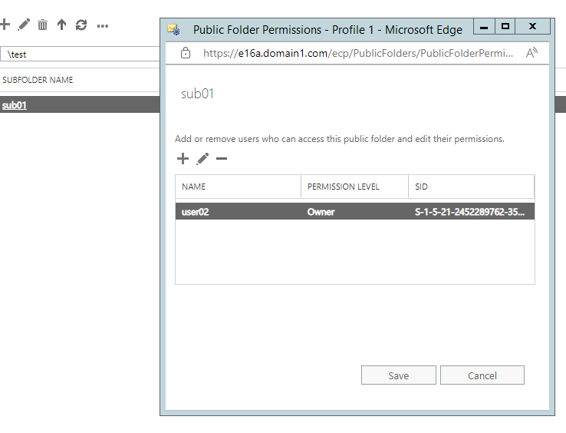Click the SID column header
Image resolution: width=566 pixels, height=433 pixels.
pyautogui.click(x=472, y=187)
